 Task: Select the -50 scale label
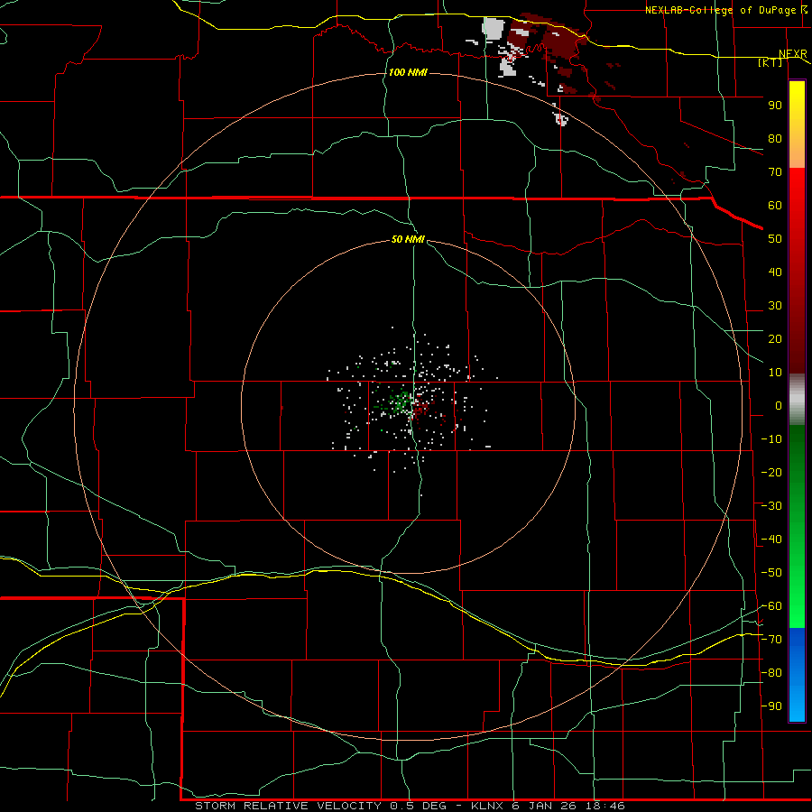point(771,573)
